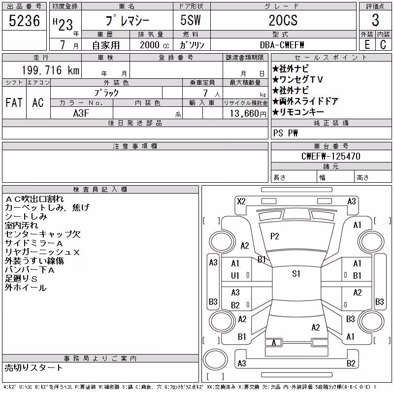394x394 pixels.
Task: Select inspector note リヤガーニッシュX
Action: pos(42,252)
